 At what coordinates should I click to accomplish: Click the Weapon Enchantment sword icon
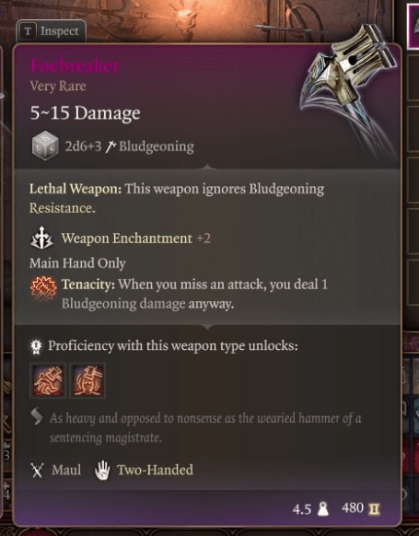tap(41, 238)
